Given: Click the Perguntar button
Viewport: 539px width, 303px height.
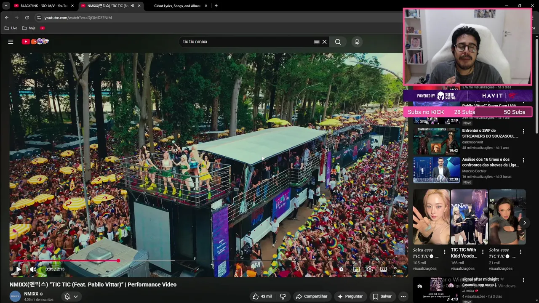Looking at the screenshot, I should [x=350, y=296].
